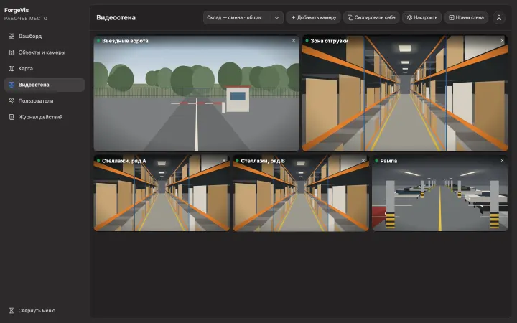Open Объекты и камеры menu item

tap(45, 52)
